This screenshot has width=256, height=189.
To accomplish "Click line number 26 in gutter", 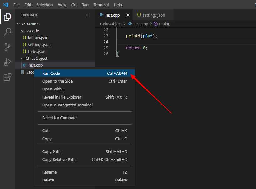I will [x=106, y=54].
